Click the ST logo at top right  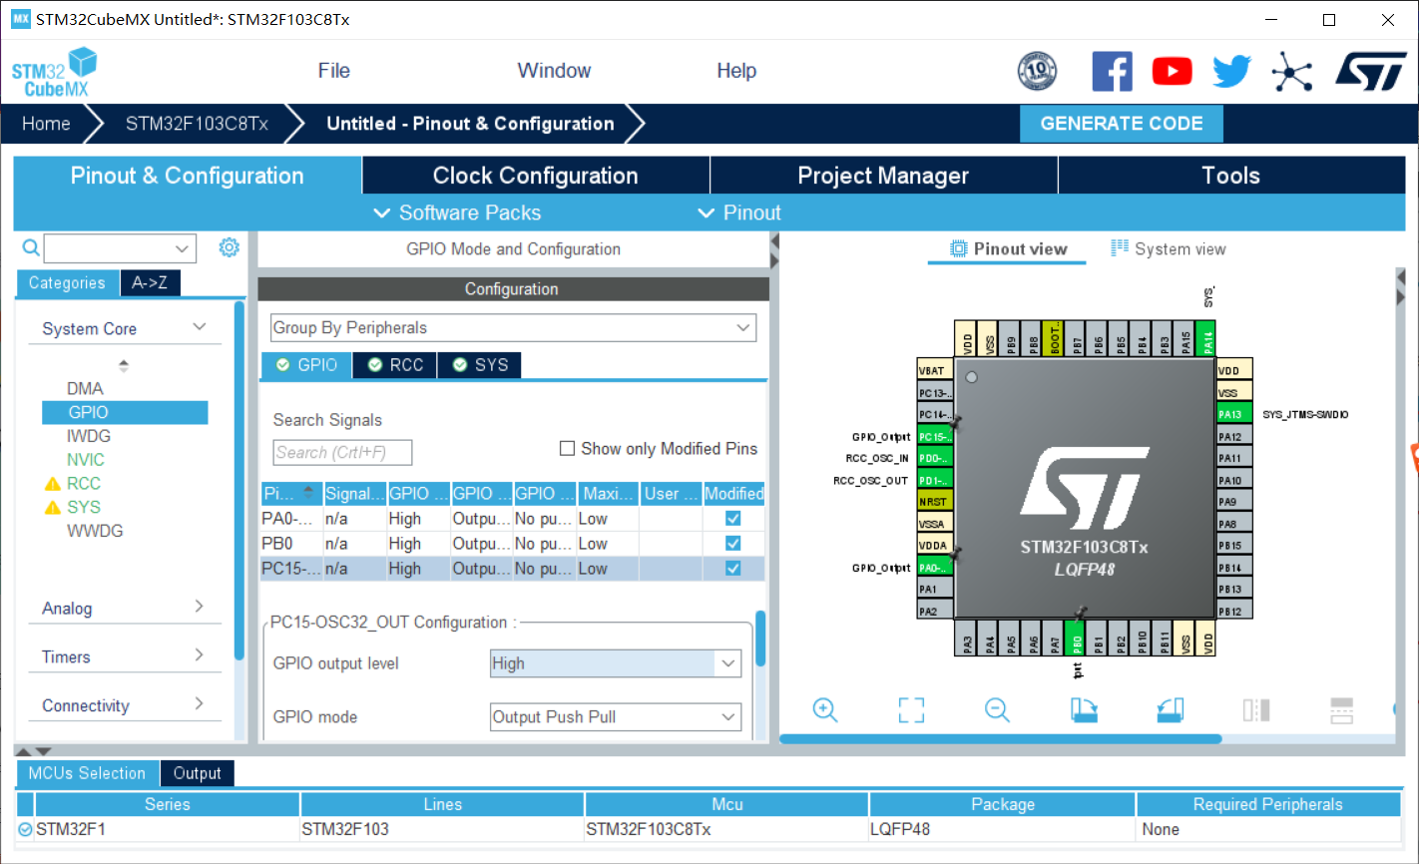pos(1371,72)
